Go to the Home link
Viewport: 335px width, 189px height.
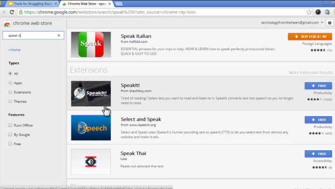14,50
